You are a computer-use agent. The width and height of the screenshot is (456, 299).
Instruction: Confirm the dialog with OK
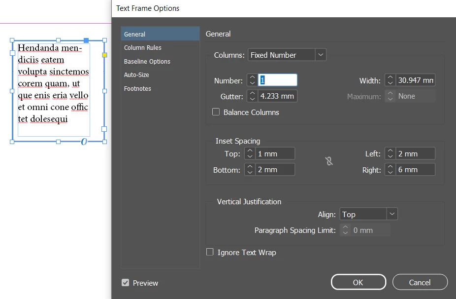[x=358, y=282]
